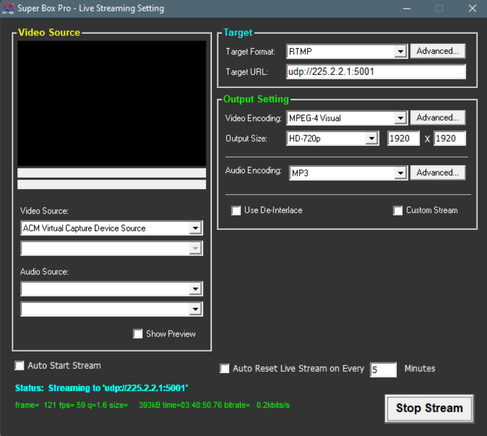Enable Auto Reset Live Stream

click(224, 368)
